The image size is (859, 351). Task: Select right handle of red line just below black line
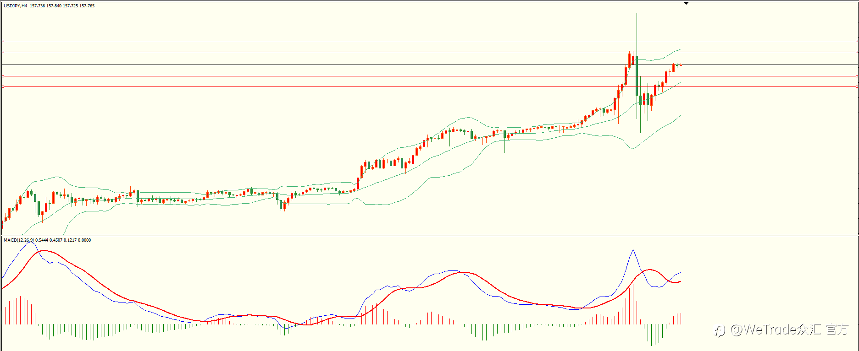tap(857, 76)
